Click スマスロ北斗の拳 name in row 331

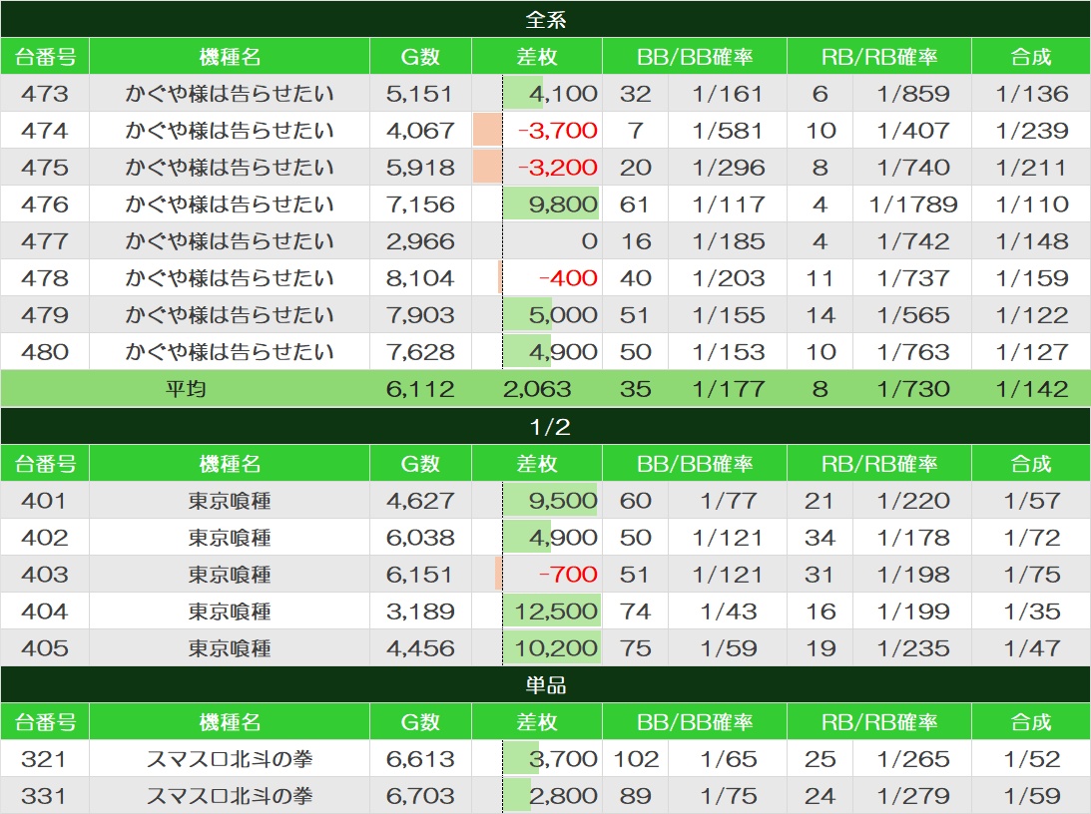(x=229, y=795)
